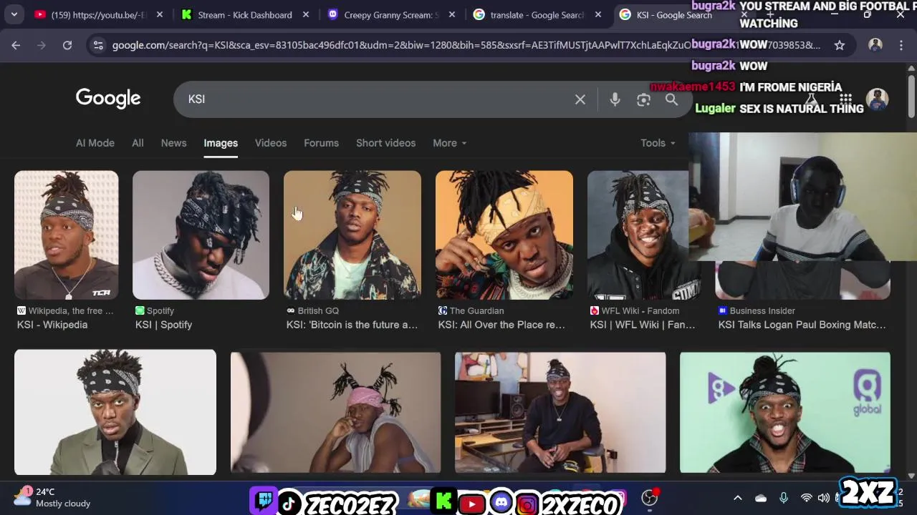Select the Short videos filter
Viewport: 917px width, 515px height.
(x=385, y=143)
